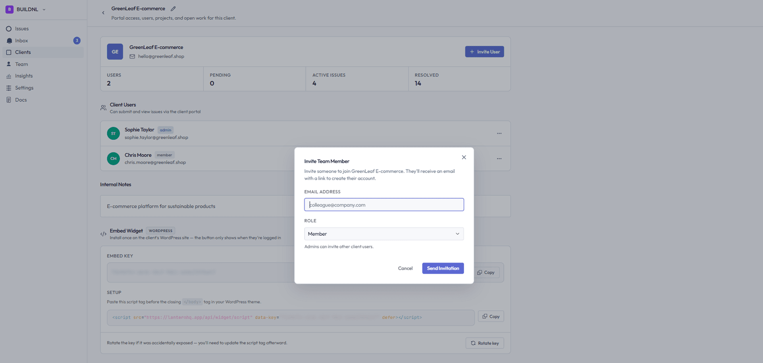Close the Invite Team Member dialog
Viewport: 763px width, 363px height.
(464, 157)
